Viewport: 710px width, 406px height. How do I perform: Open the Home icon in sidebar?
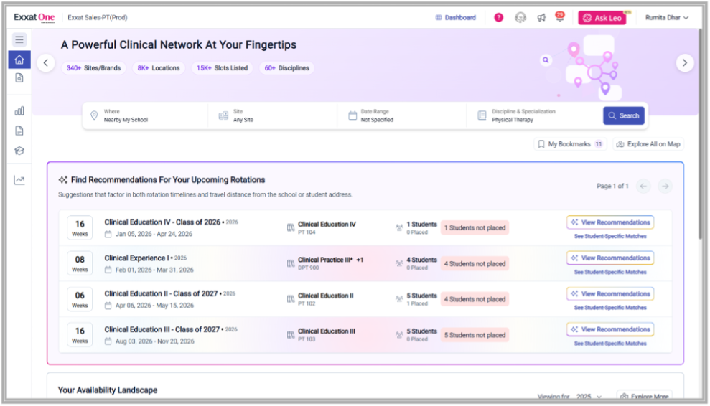click(x=19, y=60)
